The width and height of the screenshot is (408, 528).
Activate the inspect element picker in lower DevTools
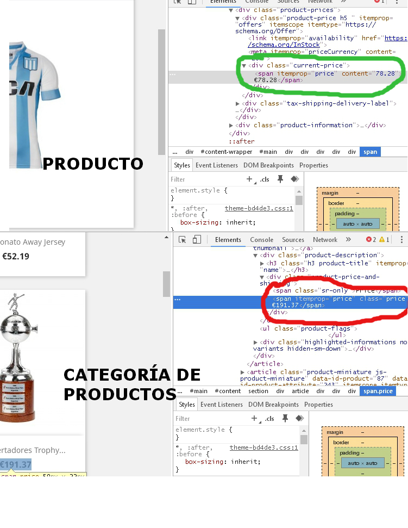183,239
